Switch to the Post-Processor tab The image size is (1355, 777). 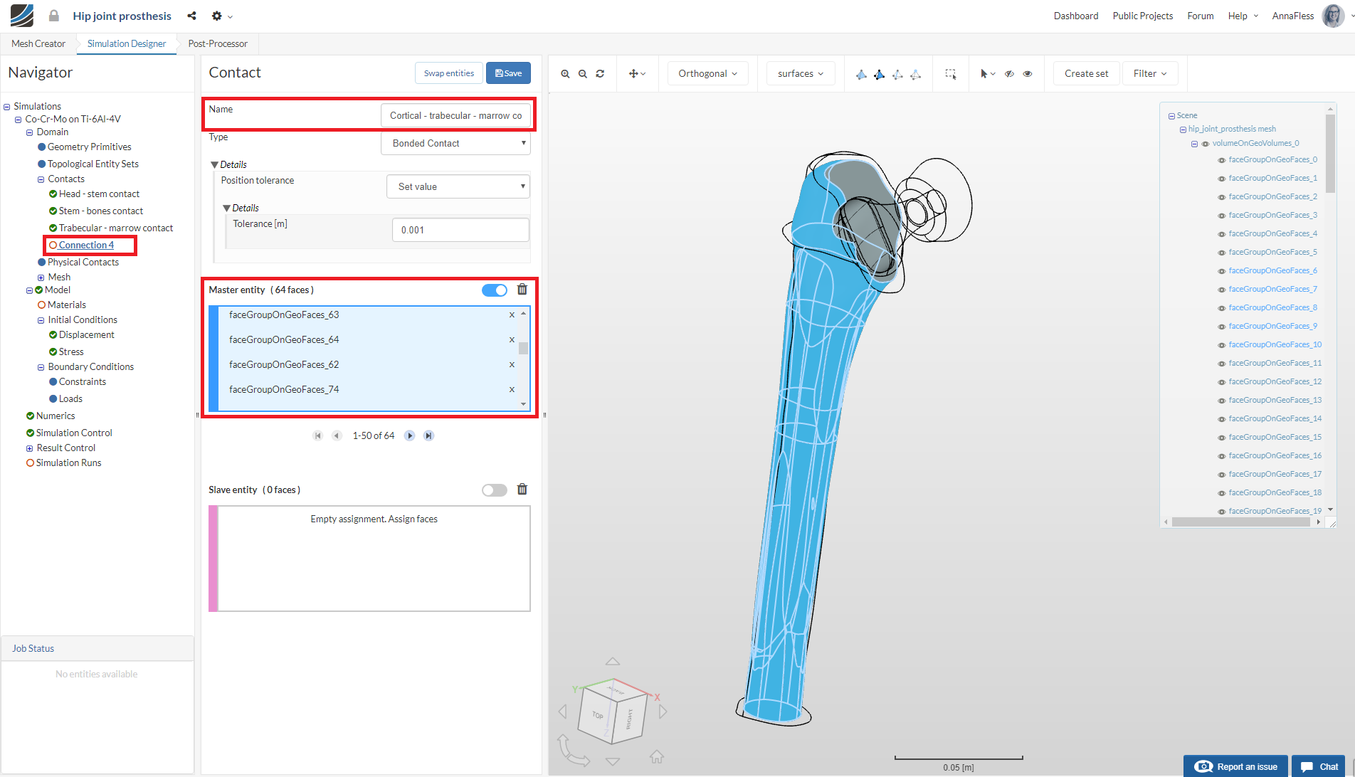218,43
